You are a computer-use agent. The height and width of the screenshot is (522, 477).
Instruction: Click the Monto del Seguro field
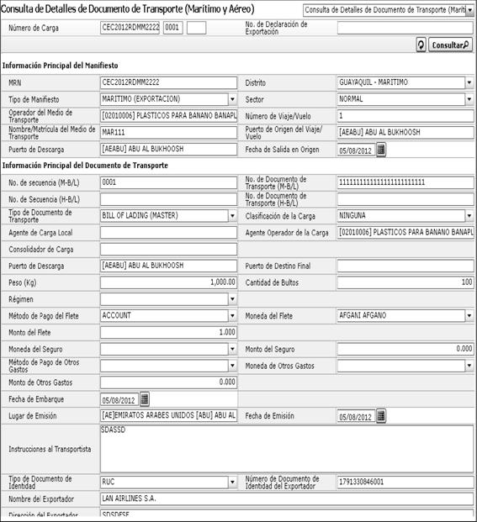point(405,349)
